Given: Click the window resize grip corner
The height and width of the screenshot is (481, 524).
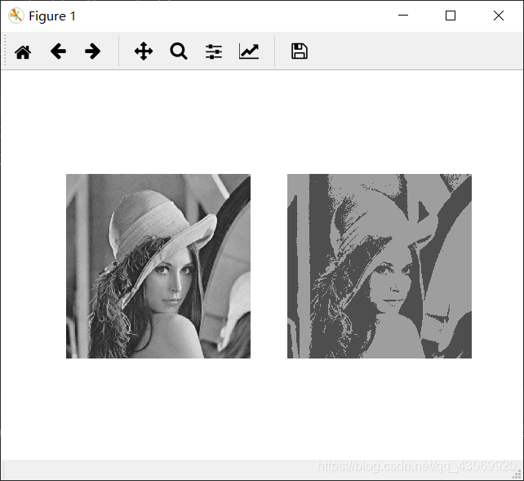Looking at the screenshot, I should 517,474.
